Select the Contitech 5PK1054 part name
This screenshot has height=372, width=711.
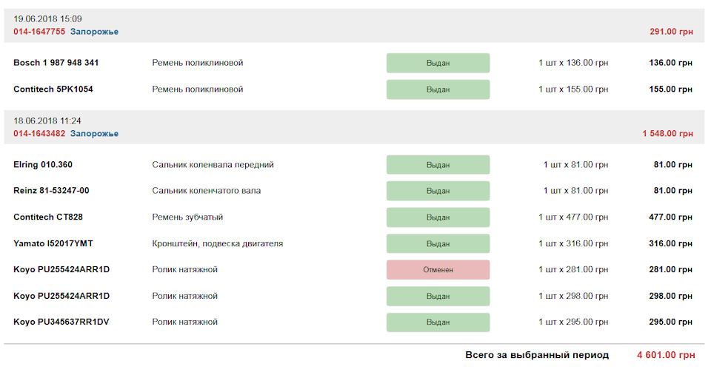(x=53, y=89)
